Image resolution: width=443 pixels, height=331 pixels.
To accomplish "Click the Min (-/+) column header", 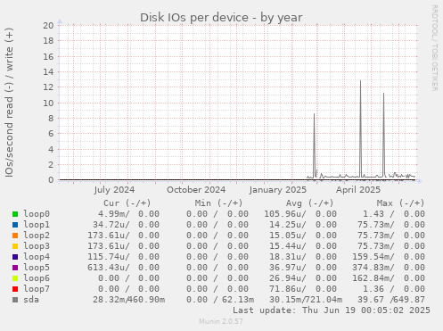I will (x=218, y=203).
